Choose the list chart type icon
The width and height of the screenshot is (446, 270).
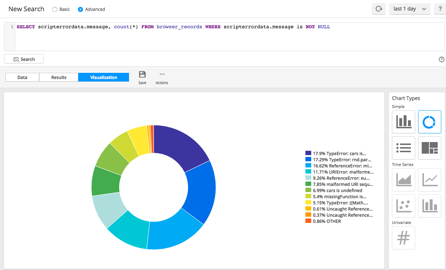404,148
